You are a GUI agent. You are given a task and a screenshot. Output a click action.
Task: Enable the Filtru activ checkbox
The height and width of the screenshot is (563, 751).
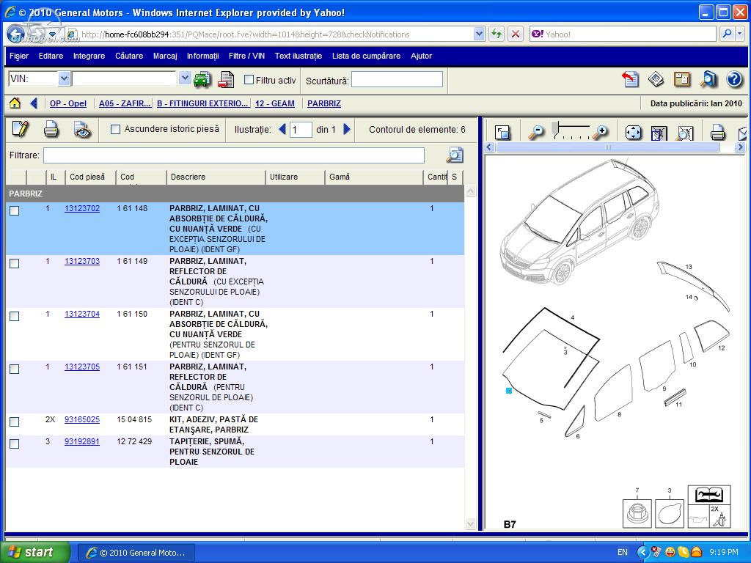point(249,80)
